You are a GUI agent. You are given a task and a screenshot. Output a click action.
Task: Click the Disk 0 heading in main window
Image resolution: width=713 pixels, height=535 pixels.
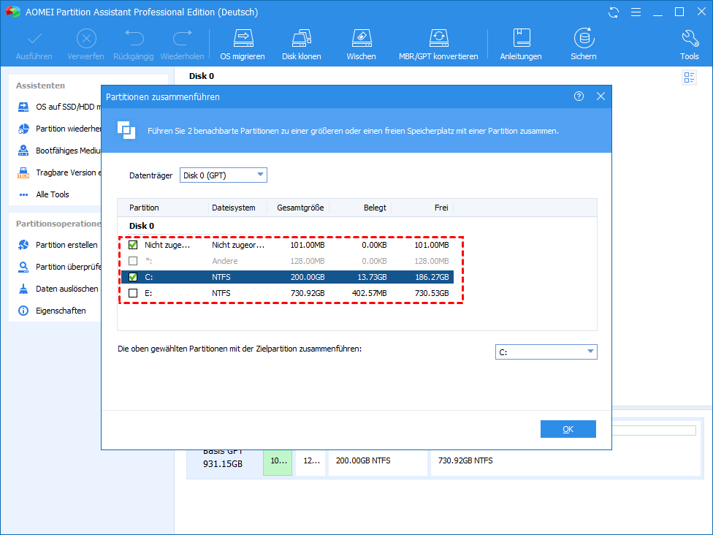pyautogui.click(x=202, y=76)
